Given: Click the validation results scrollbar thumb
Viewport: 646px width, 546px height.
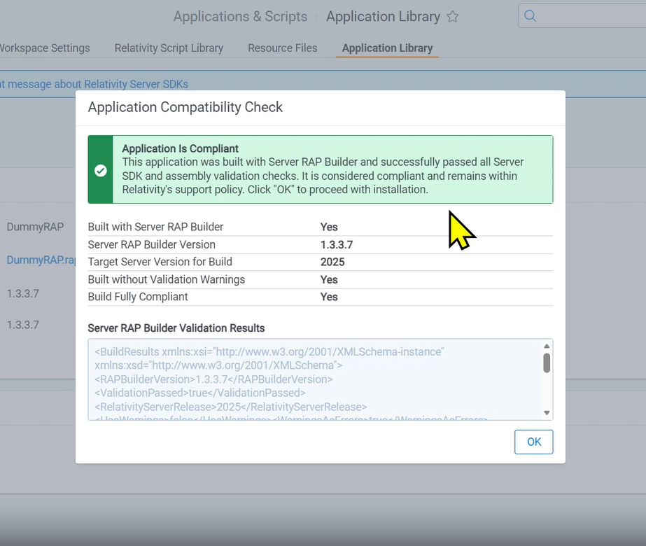Looking at the screenshot, I should click(x=547, y=363).
